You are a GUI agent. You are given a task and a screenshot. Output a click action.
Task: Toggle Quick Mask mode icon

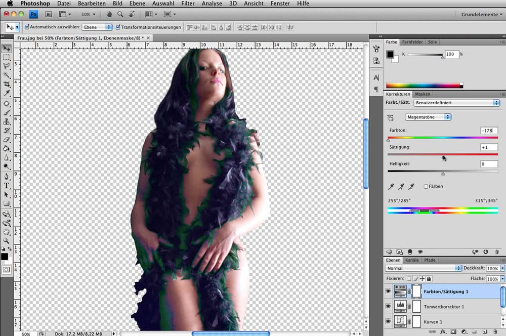(x=7, y=270)
